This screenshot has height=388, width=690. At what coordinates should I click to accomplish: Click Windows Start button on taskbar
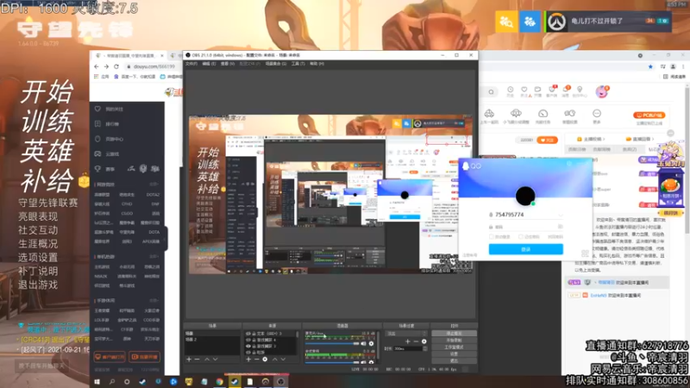97,381
